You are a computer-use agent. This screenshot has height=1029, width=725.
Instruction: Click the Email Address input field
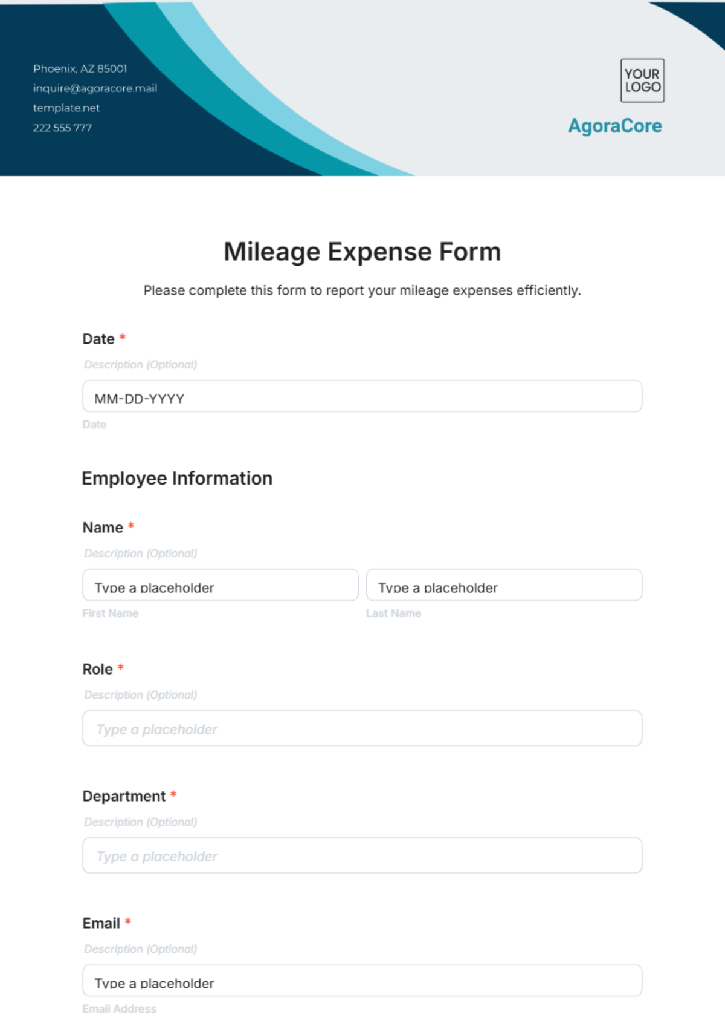[x=362, y=981]
